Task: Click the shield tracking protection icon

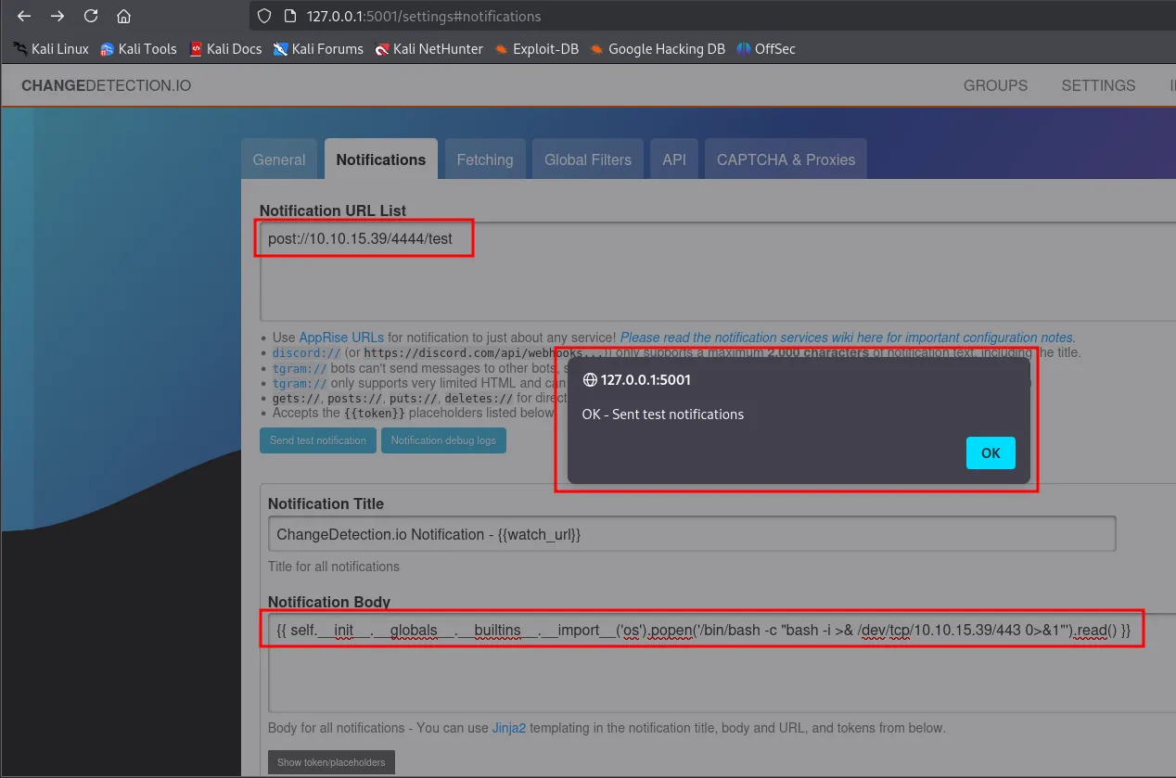Action: click(x=264, y=16)
